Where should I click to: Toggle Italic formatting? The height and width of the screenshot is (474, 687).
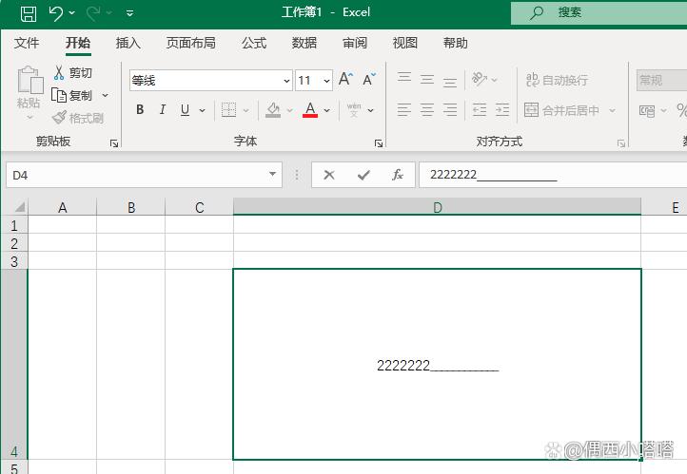[163, 110]
